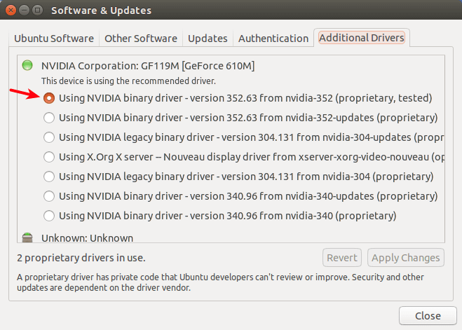Choose the nvidia-340 proprietary driver
Image resolution: width=462 pixels, height=330 pixels.
click(x=49, y=216)
